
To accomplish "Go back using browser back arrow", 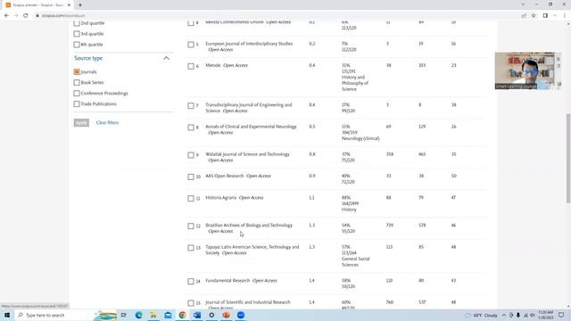I will 6,16.
